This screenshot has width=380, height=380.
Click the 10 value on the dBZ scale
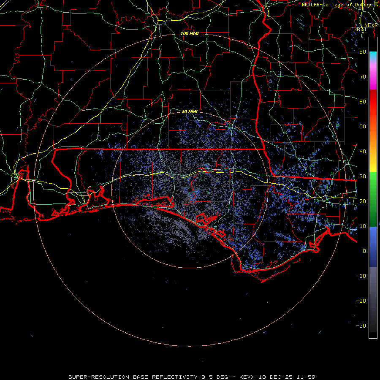coord(363,226)
